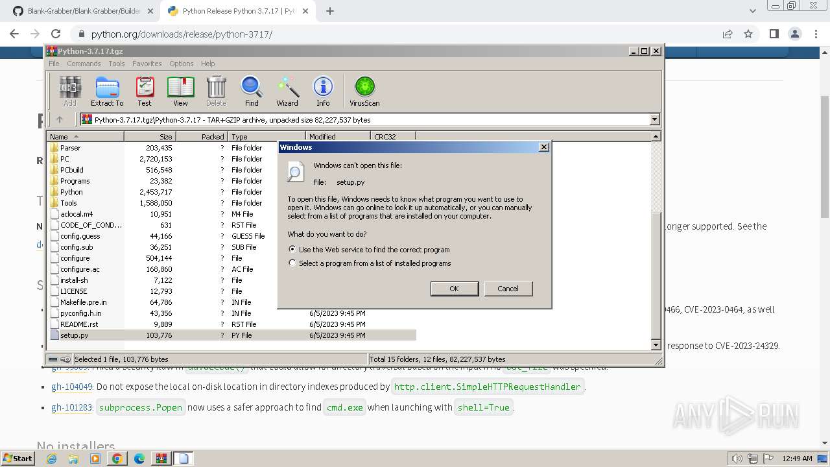Click the Find toolbar icon
Viewport: 830px width, 467px height.
[252, 91]
